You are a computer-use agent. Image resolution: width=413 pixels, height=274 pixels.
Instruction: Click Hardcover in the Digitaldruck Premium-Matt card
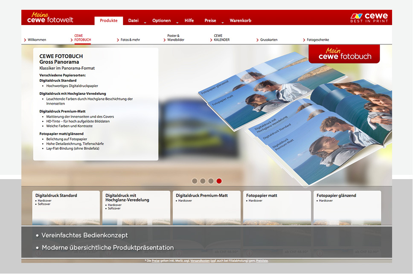click(x=185, y=201)
